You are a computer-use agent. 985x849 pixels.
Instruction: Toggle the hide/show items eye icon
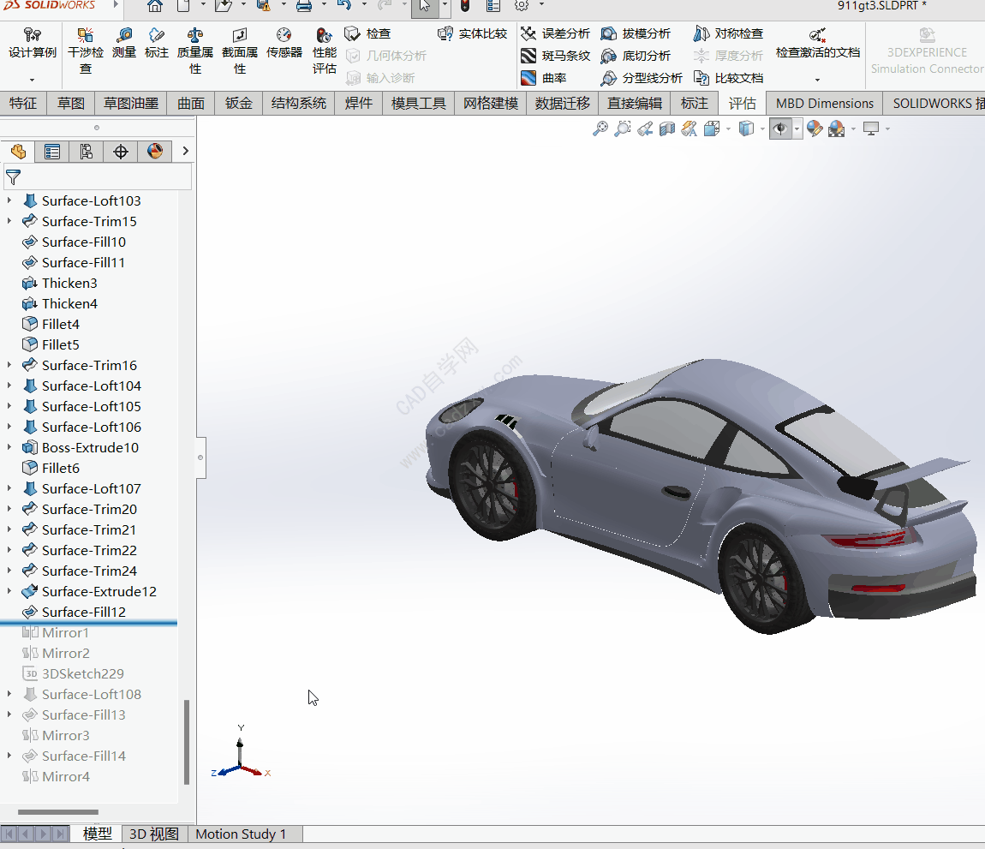click(x=779, y=129)
